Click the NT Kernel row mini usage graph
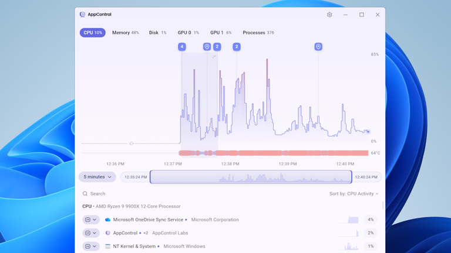Screen dimensions: 451x253 coord(348,246)
